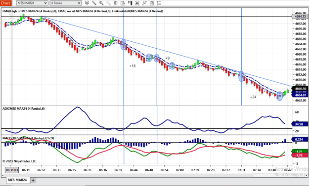Expand the MES MAR24 instrument dropdown
The height and width of the screenshot is (186, 309).
tap(32, 3)
